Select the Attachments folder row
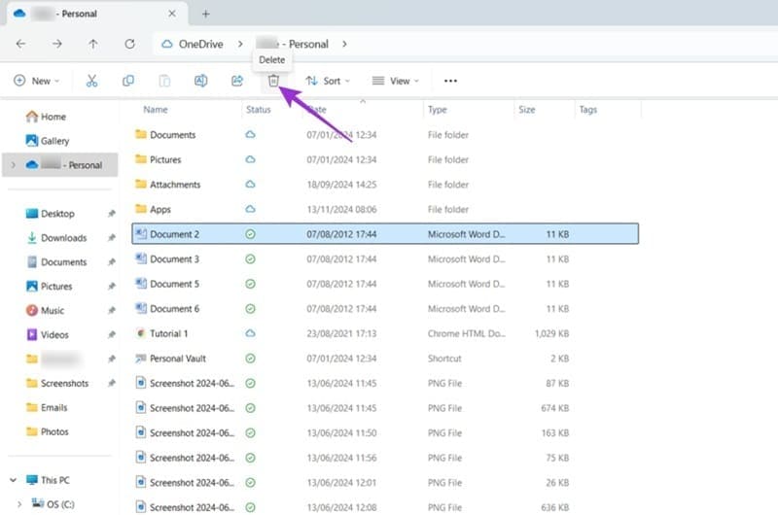Viewport: 778px width, 515px height. point(385,185)
